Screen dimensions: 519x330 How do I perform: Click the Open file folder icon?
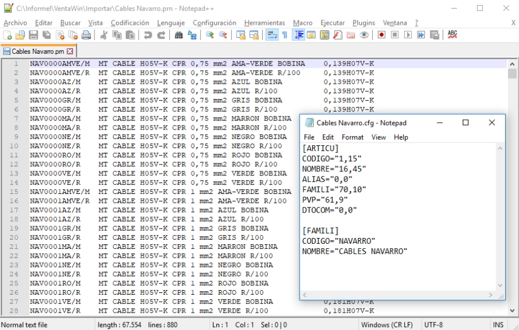pos(20,35)
